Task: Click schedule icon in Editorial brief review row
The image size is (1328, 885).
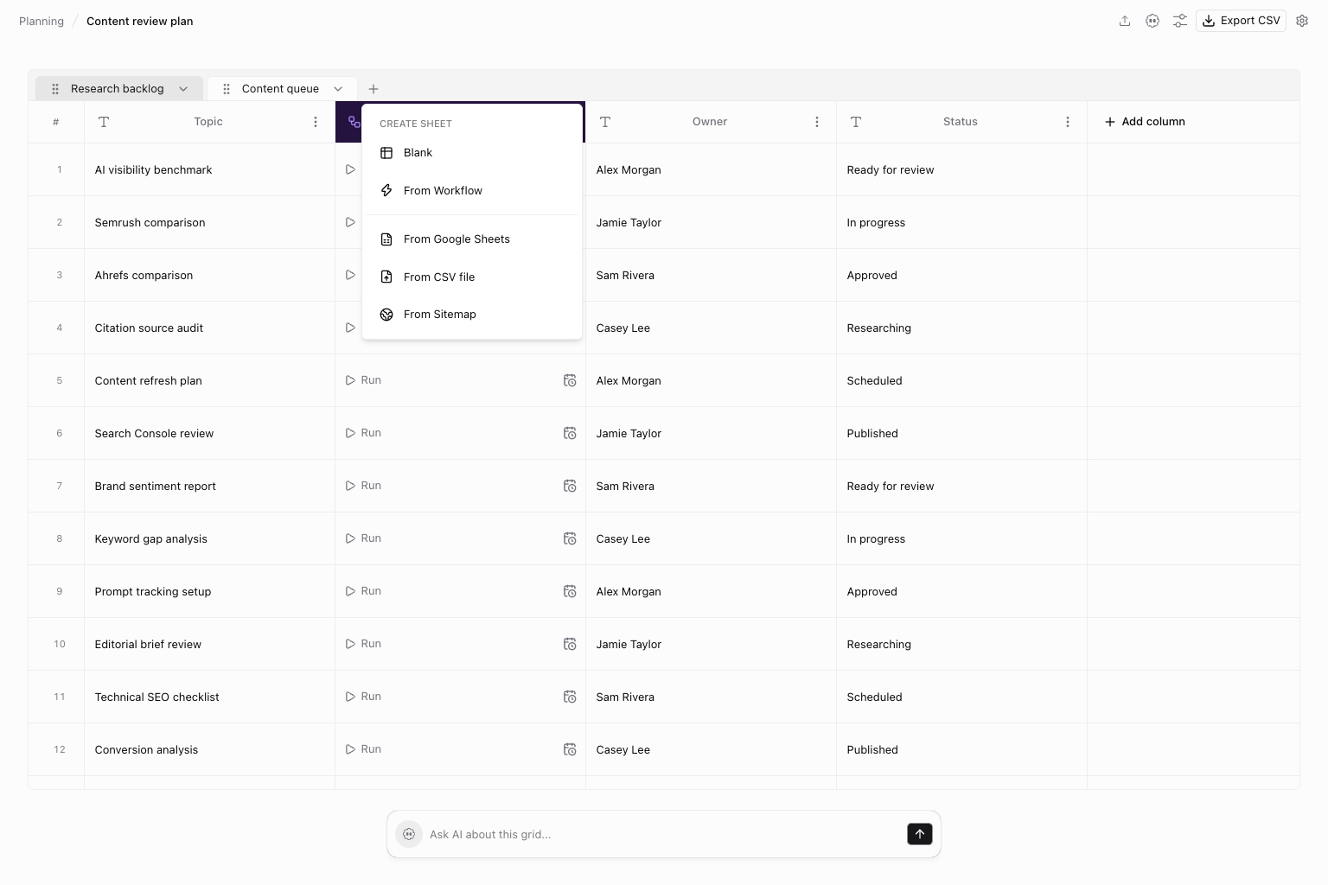Action: pyautogui.click(x=570, y=644)
